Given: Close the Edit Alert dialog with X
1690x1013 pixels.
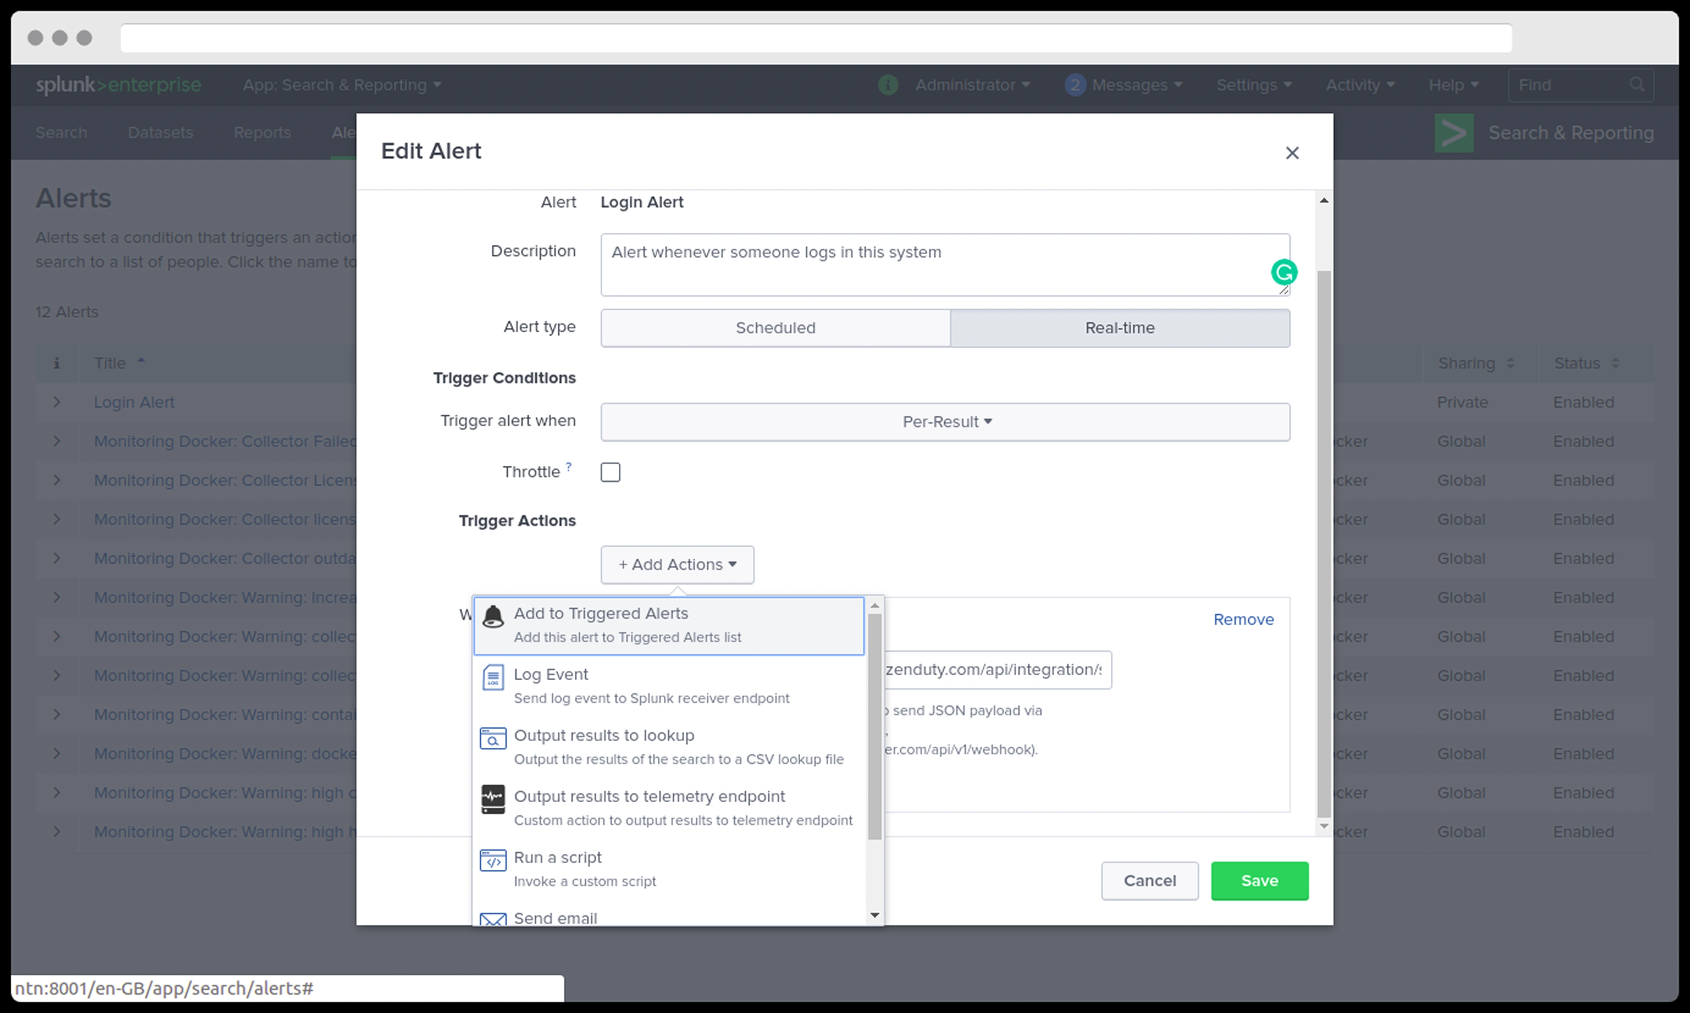Looking at the screenshot, I should pyautogui.click(x=1292, y=153).
